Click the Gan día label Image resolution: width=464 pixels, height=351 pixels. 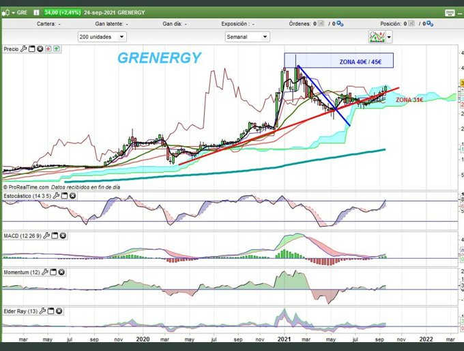click(x=172, y=24)
